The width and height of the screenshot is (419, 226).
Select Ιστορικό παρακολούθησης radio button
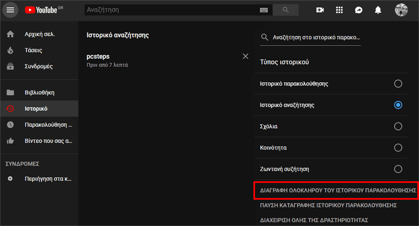coord(398,83)
